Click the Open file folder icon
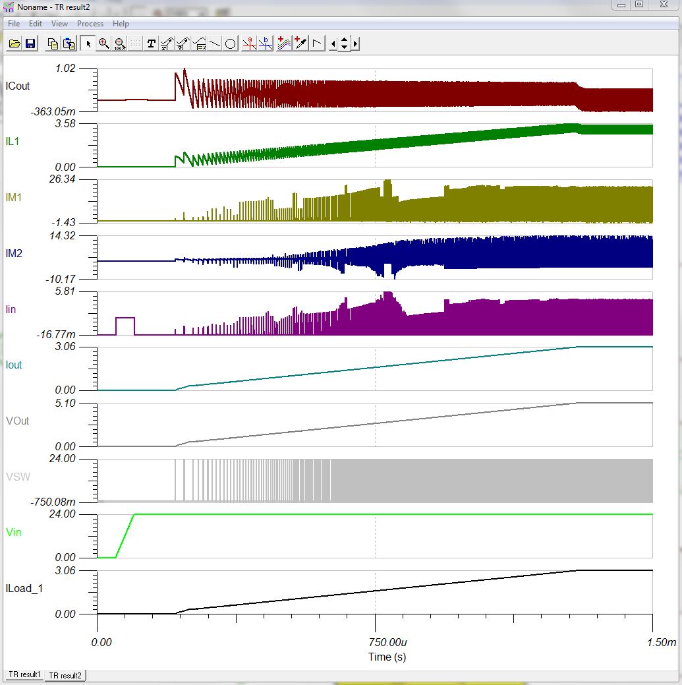 14,44
